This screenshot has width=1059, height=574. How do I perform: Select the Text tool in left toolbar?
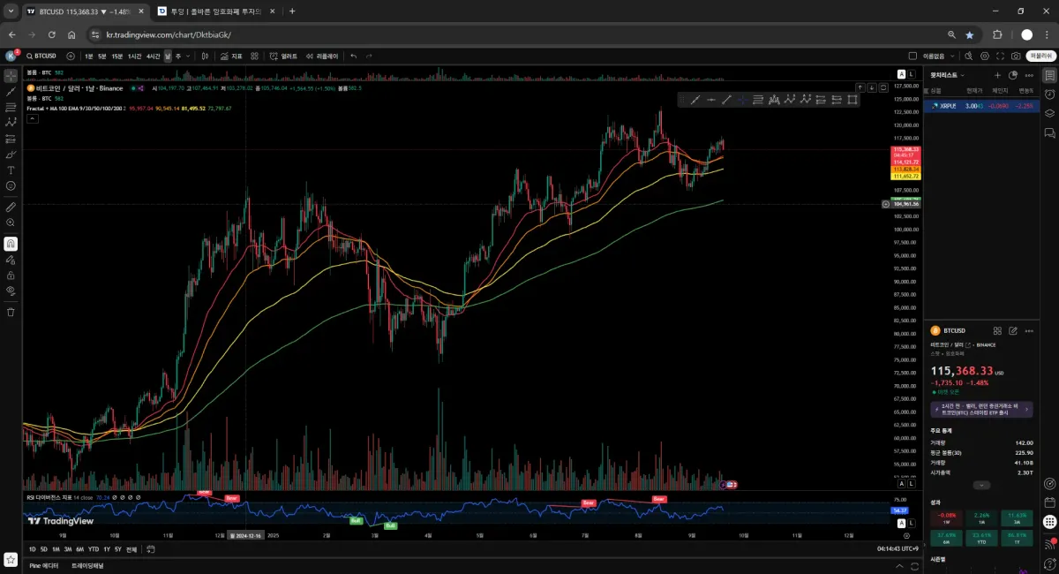tap(11, 170)
